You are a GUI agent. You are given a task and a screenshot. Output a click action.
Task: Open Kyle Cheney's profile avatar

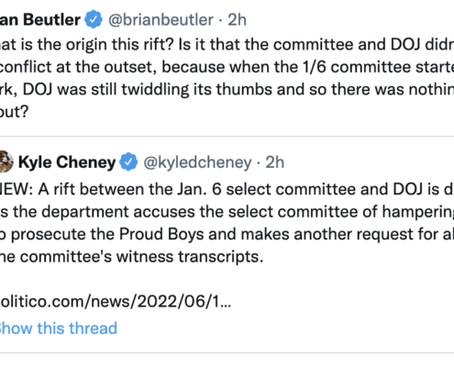click(6, 161)
